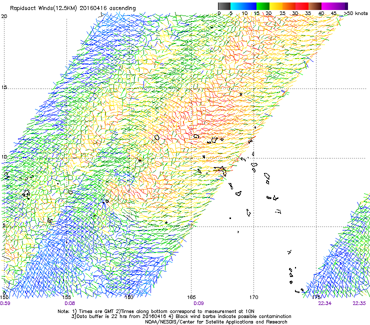Pick the orange segment of the color bar
Viewport: 370px width, 325px height.
[289, 6]
